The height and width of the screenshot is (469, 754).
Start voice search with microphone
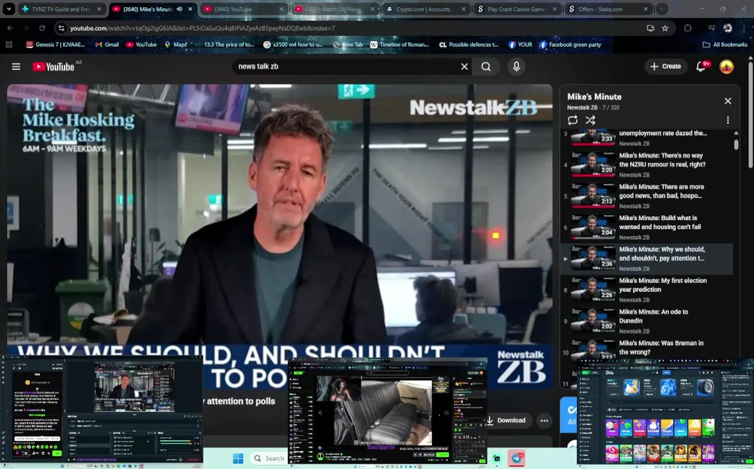click(x=516, y=66)
